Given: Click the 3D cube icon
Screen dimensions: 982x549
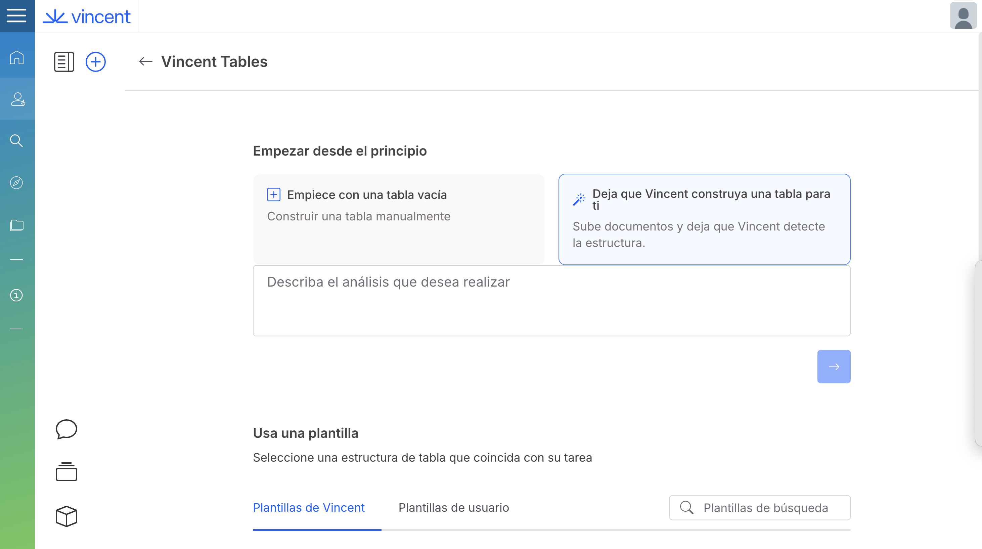Looking at the screenshot, I should point(66,516).
